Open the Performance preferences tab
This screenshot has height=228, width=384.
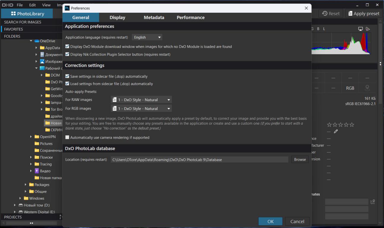click(x=191, y=18)
